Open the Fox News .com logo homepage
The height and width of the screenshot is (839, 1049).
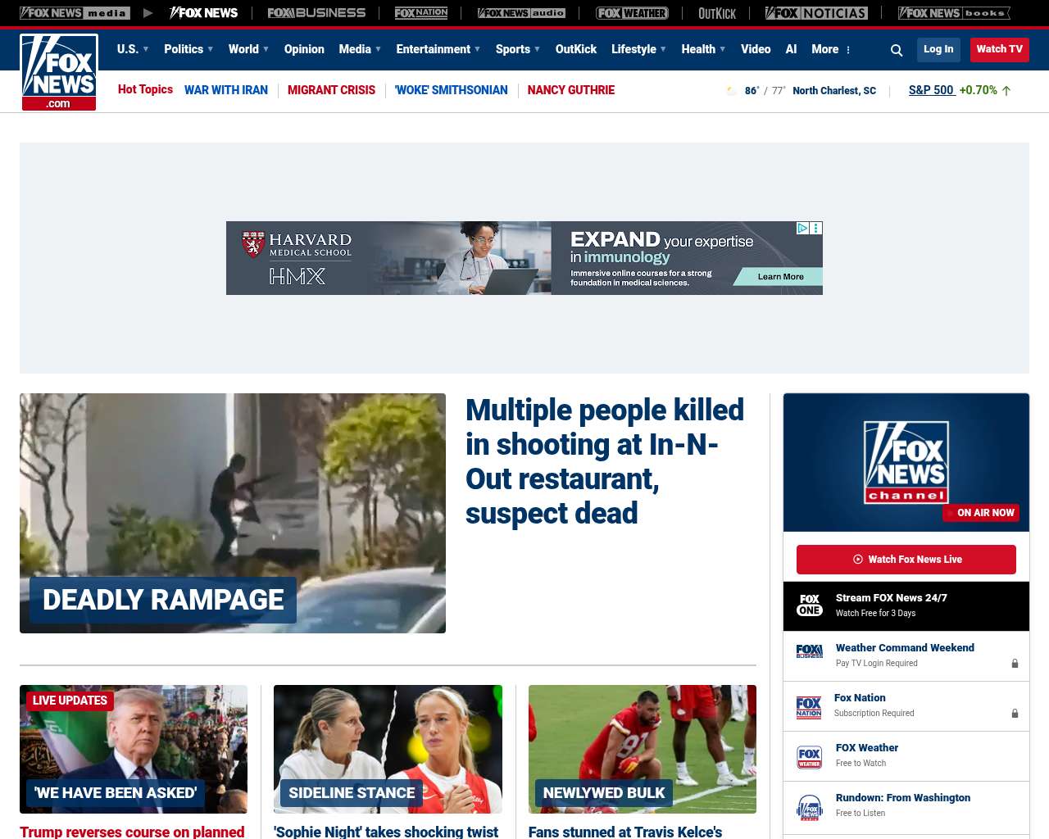pyautogui.click(x=59, y=72)
